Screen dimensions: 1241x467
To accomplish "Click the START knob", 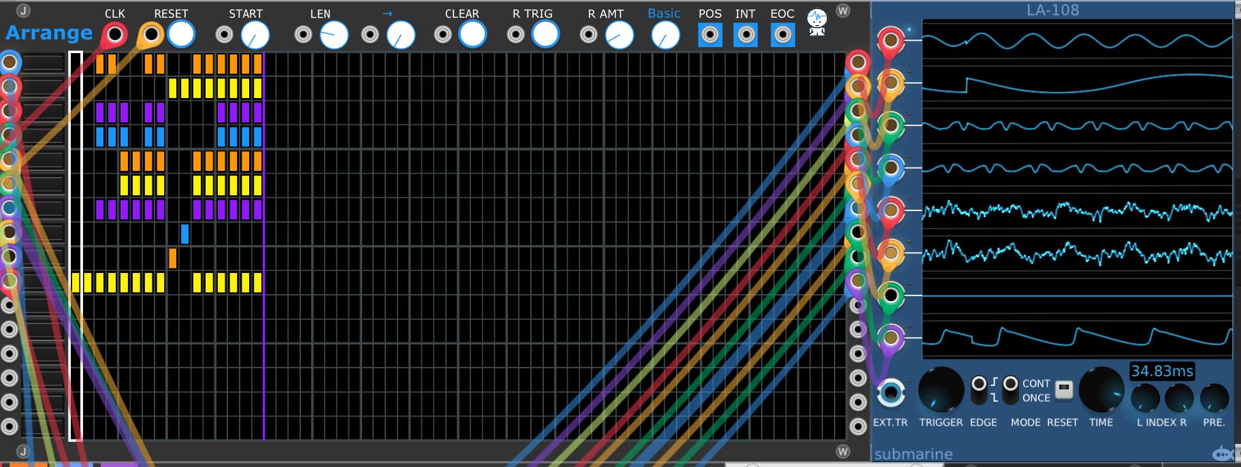I will [255, 35].
